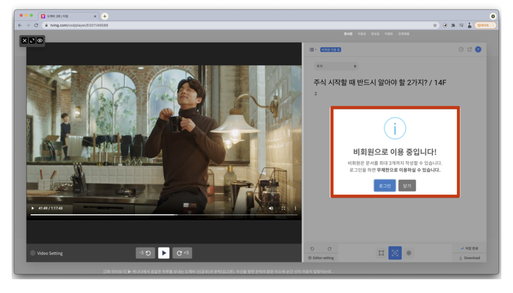Click the 로그인 button

[385, 186]
